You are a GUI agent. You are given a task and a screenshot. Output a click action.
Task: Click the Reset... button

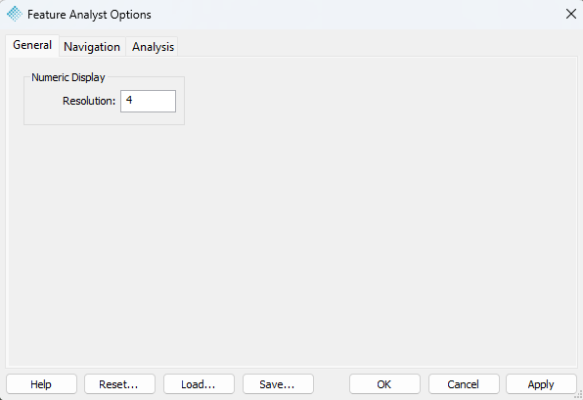119,384
